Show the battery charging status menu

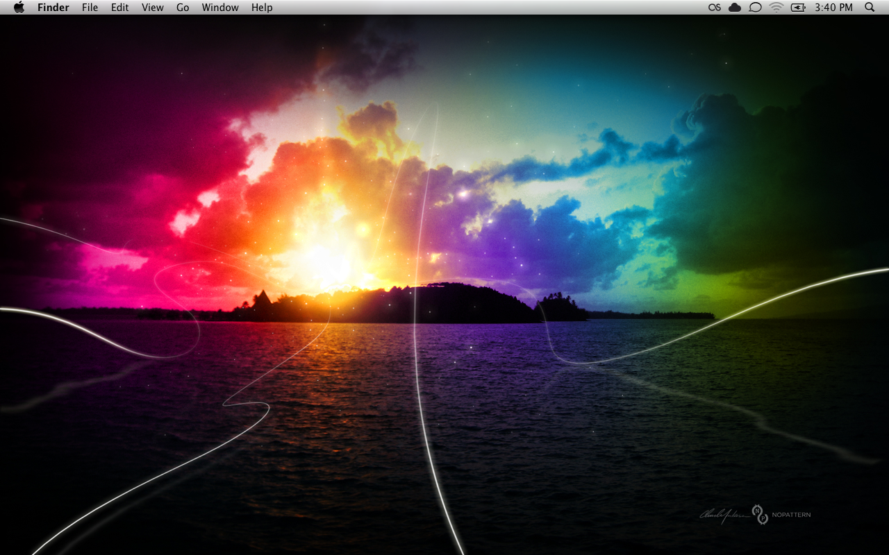point(798,8)
